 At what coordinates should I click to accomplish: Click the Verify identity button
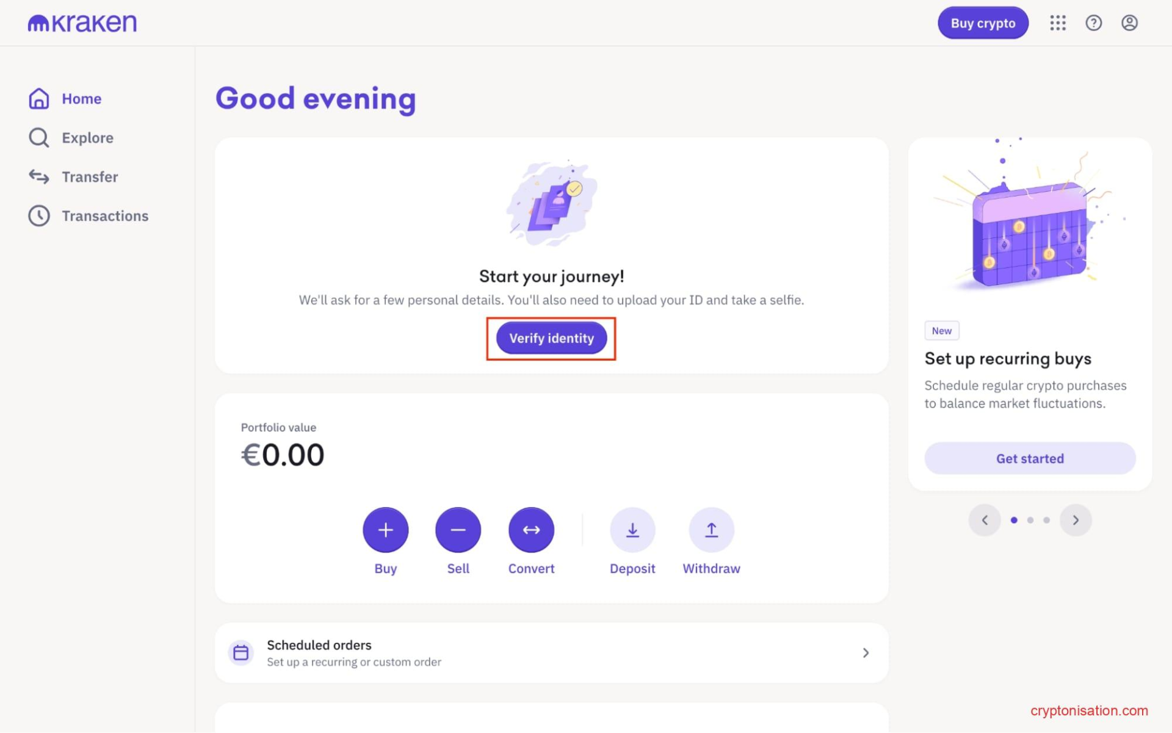551,338
